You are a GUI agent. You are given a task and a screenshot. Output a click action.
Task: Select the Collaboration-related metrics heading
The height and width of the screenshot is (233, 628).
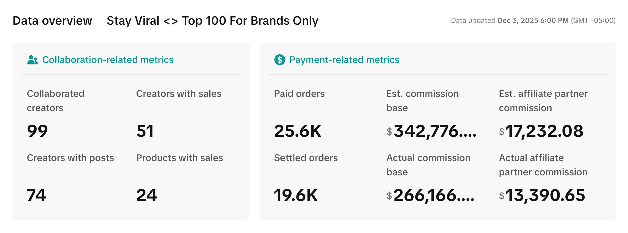(x=108, y=60)
